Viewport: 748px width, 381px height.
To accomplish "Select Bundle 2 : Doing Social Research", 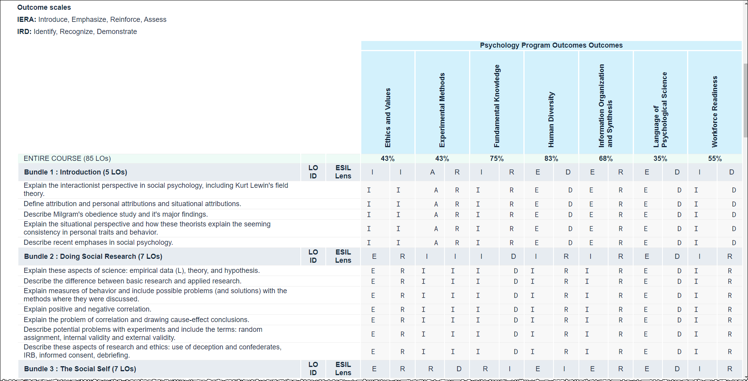I will pyautogui.click(x=93, y=256).
